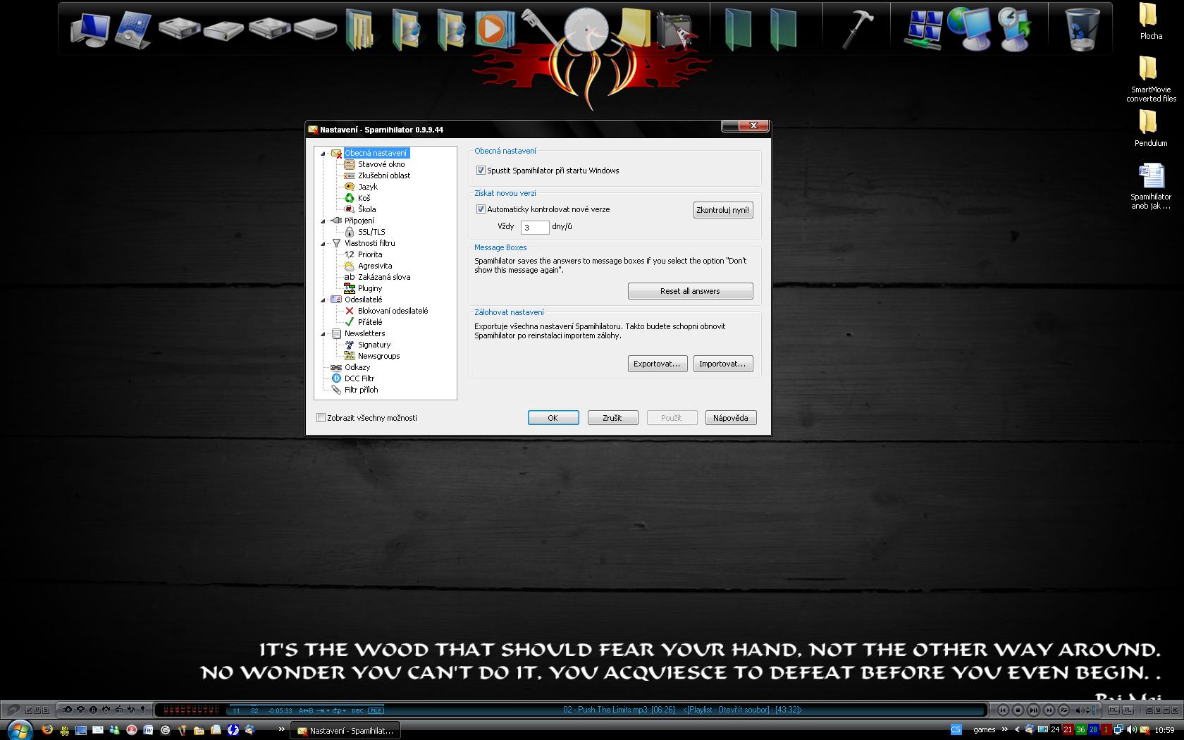The height and width of the screenshot is (740, 1184).
Task: Select Odkazy in the settings tree
Action: click(357, 367)
